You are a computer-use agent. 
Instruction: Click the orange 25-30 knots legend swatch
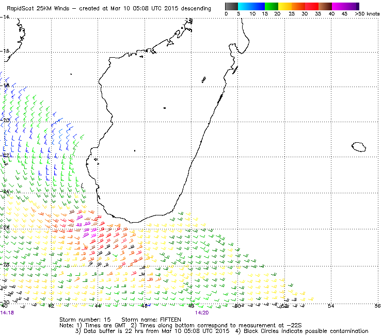point(298,6)
